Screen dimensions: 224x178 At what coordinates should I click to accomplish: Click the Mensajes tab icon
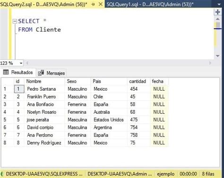tap(41, 73)
